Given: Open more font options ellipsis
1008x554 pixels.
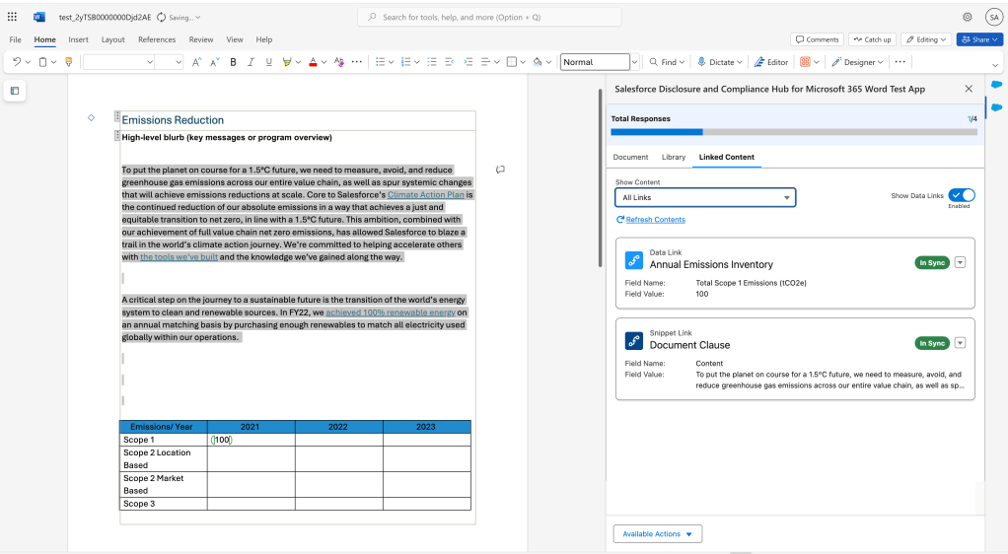Looking at the screenshot, I should (357, 62).
